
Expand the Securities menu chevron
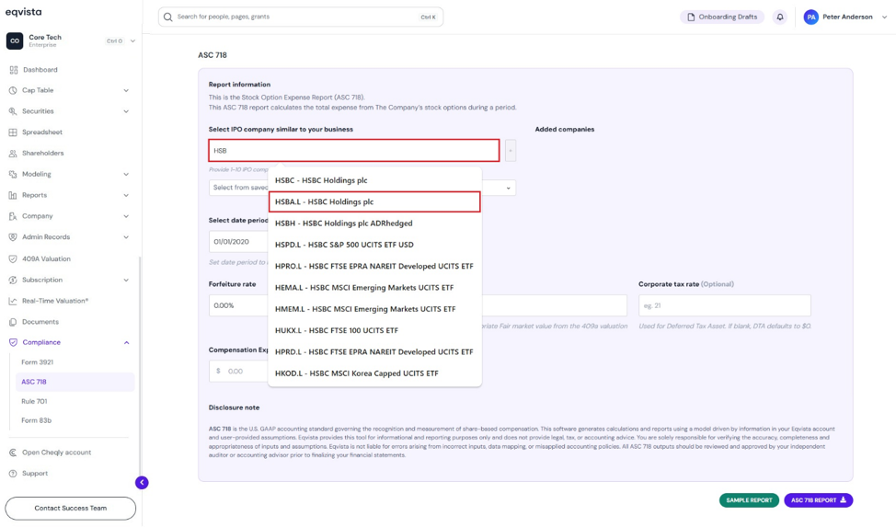[126, 111]
